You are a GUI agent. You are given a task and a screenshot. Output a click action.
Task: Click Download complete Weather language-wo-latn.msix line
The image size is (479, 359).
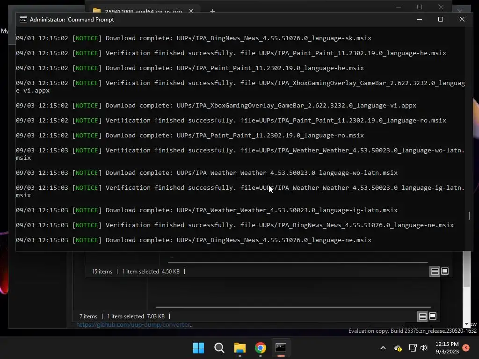(207, 173)
